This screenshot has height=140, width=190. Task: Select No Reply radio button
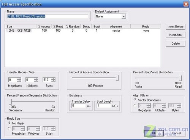click(9, 123)
